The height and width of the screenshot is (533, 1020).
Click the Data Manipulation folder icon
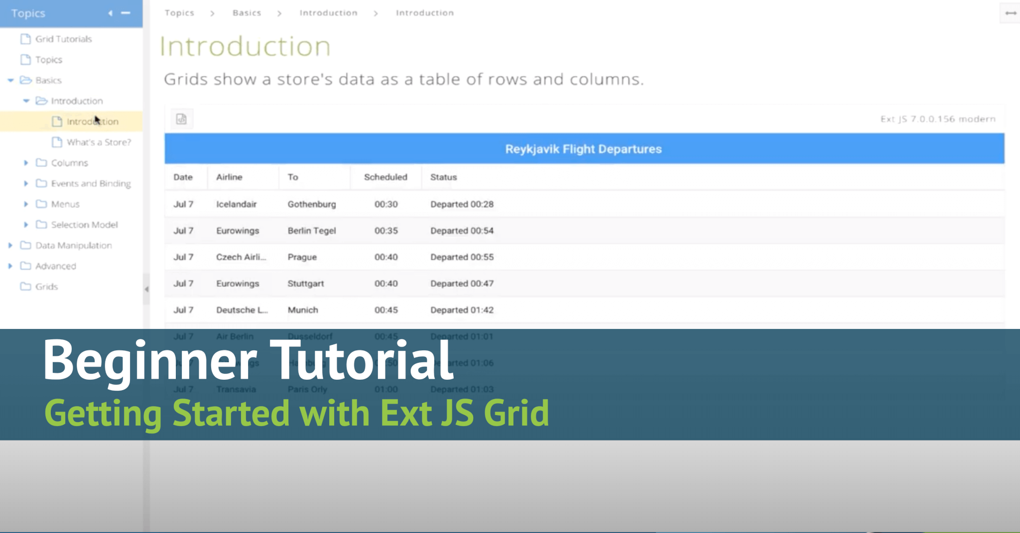coord(25,245)
